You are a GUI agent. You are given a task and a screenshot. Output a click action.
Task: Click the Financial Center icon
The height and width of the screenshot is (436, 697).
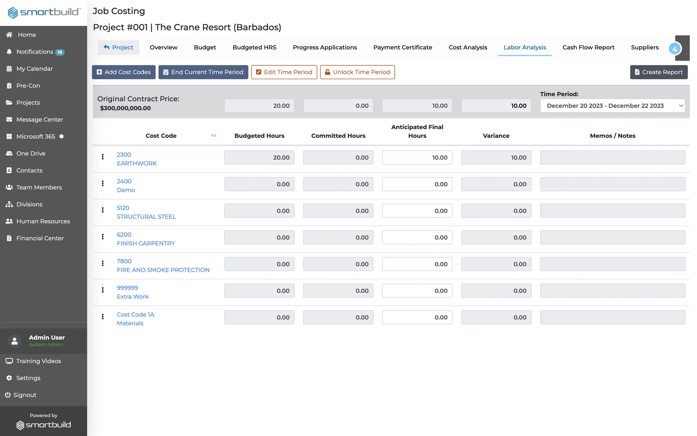9,238
